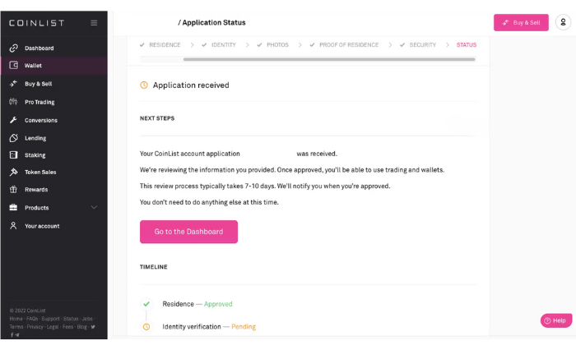Open the Rewards gift icon
The image size is (576, 350).
(14, 189)
